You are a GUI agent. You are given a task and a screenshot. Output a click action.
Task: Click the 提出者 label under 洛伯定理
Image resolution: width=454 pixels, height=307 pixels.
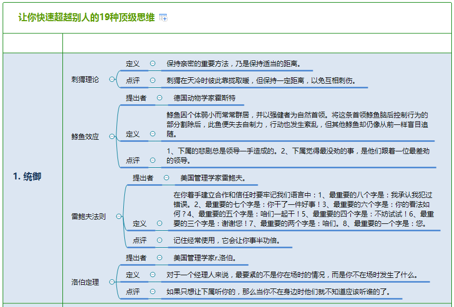(136, 258)
